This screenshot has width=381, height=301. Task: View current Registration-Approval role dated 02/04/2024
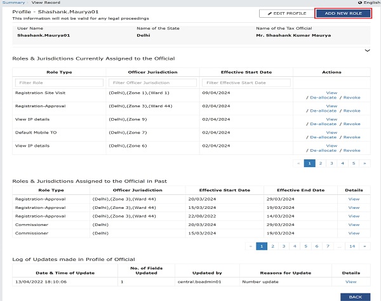[331, 106]
